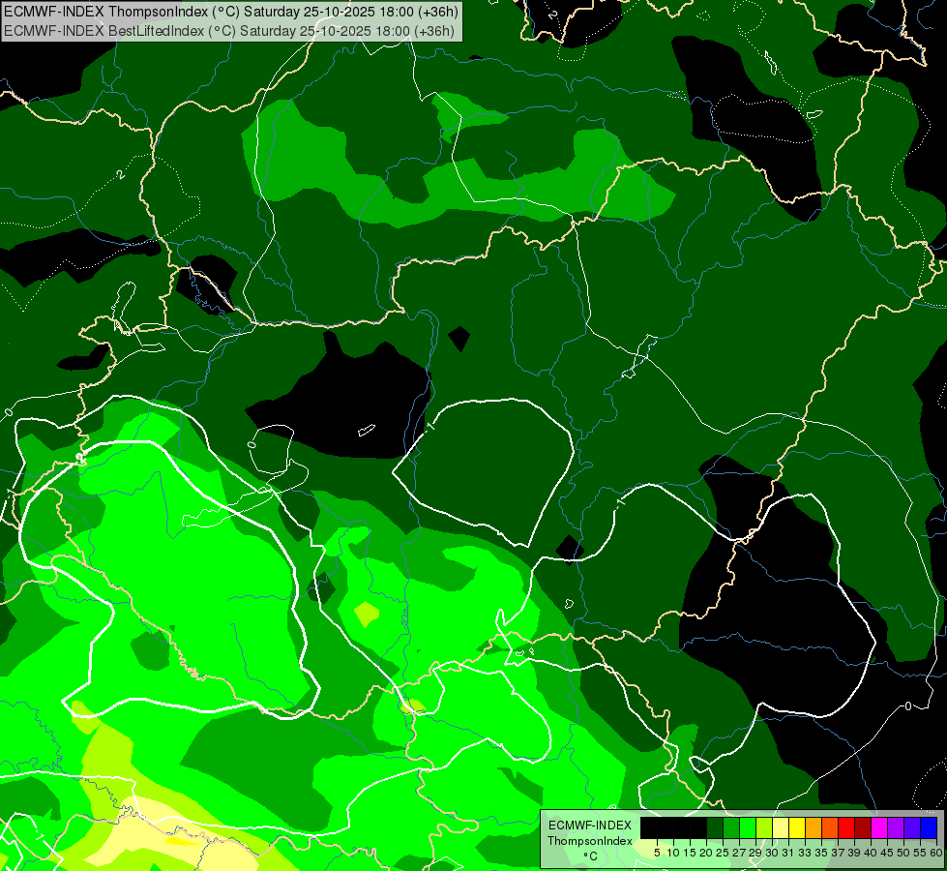Click the legend value 29
This screenshot has width=947, height=871.
755,853
